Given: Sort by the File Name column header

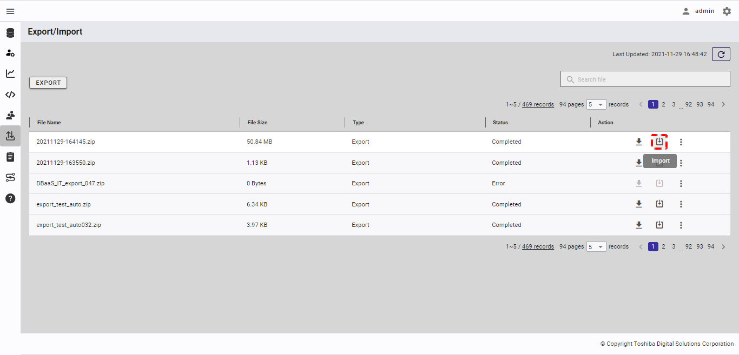Looking at the screenshot, I should [x=49, y=123].
